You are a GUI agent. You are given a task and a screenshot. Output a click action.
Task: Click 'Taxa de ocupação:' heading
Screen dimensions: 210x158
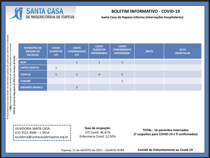98,128
